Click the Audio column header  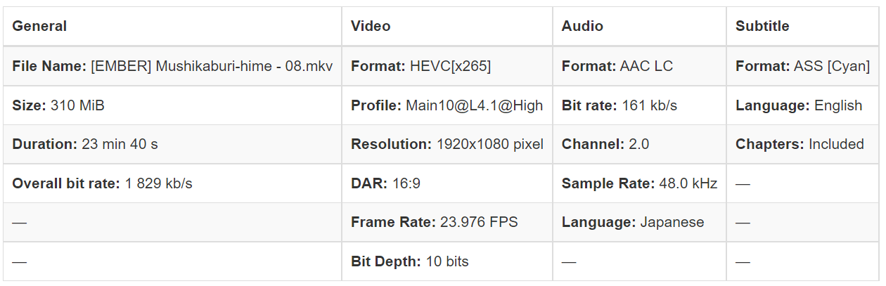click(x=582, y=27)
